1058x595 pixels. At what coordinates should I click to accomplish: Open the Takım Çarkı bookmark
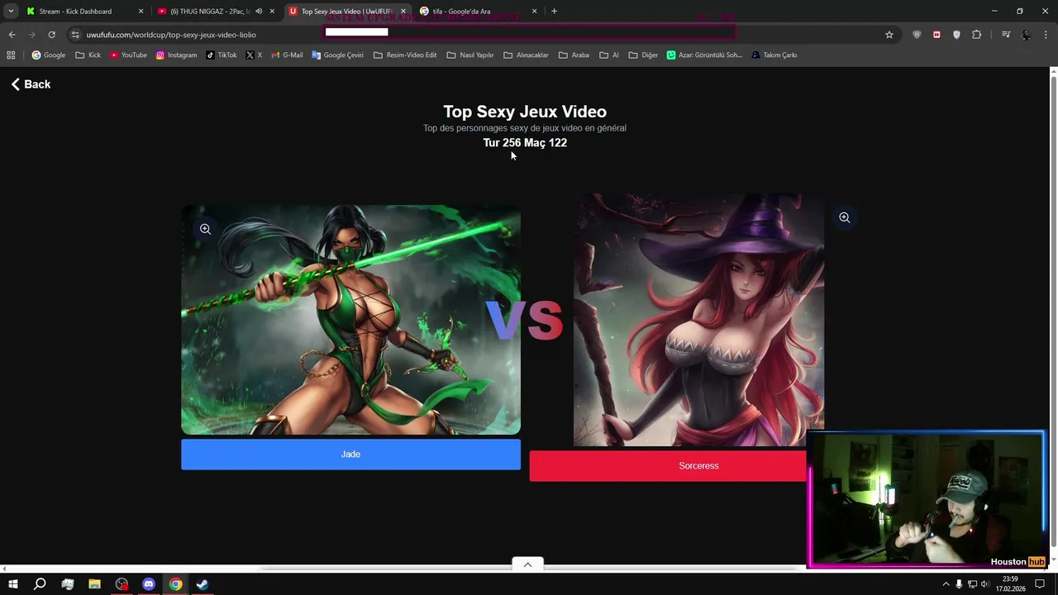pos(774,55)
